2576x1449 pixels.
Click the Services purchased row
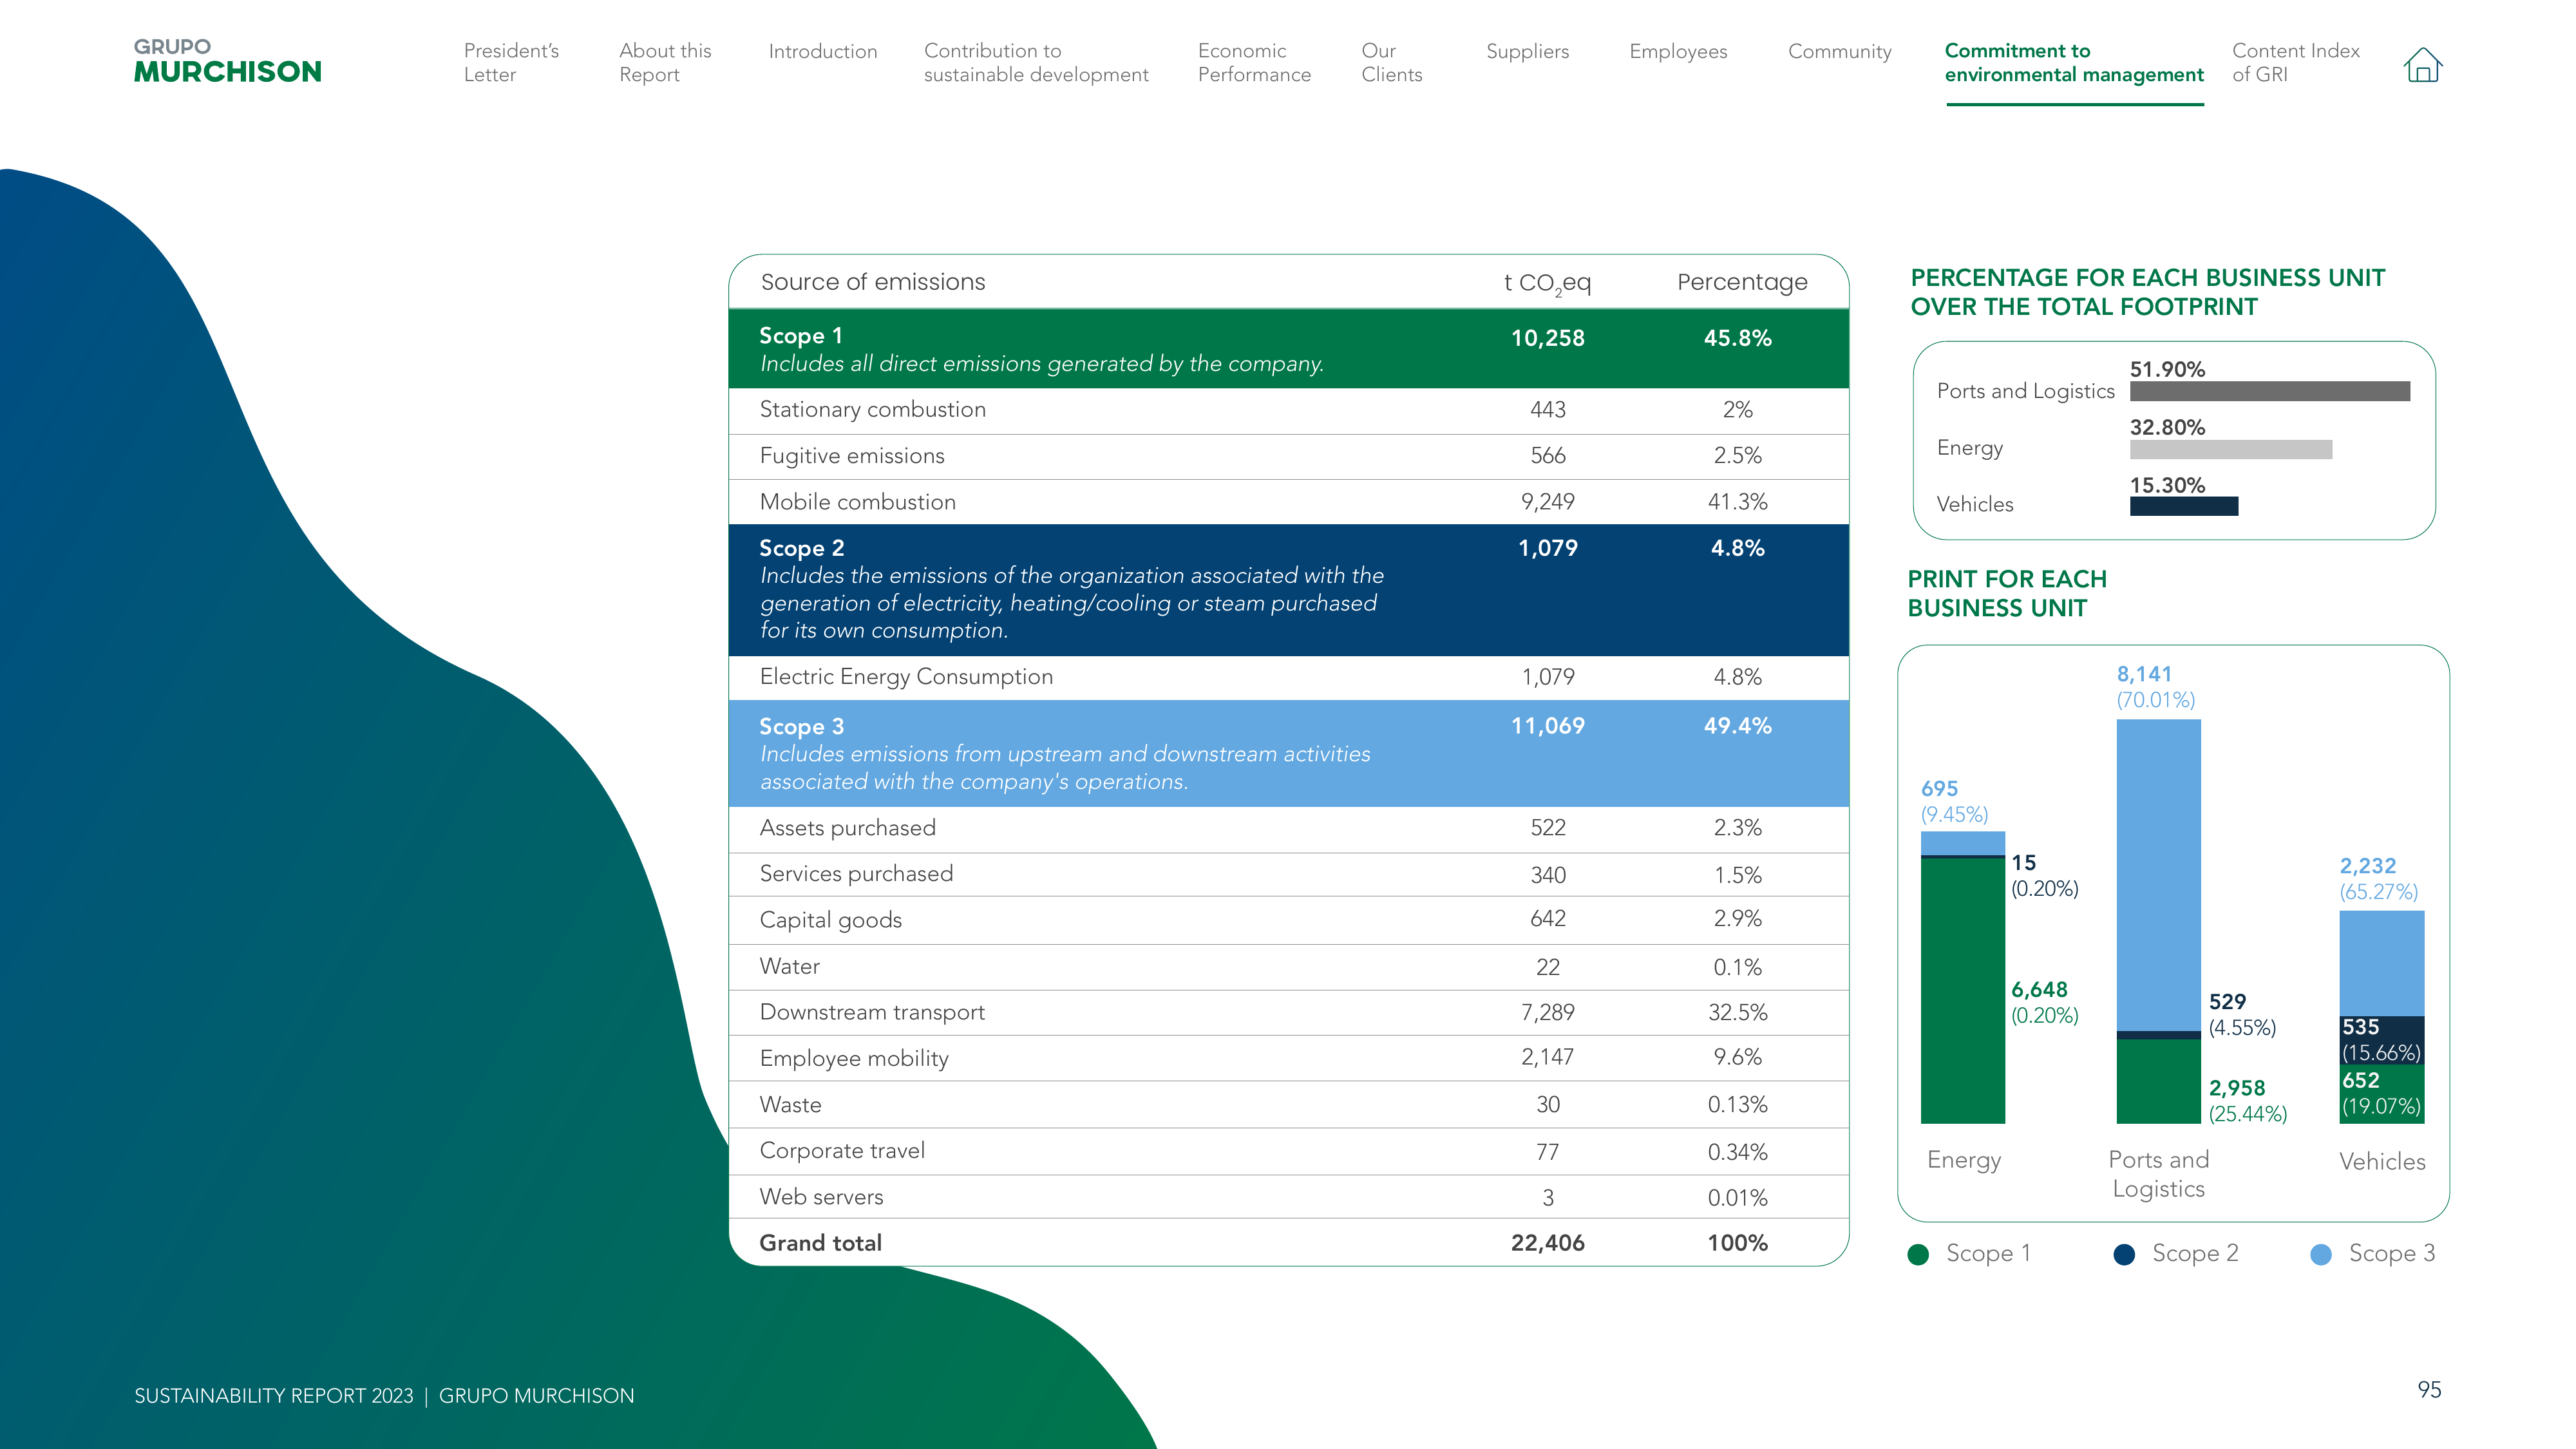click(x=1288, y=874)
